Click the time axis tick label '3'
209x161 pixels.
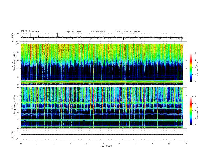click(x=70, y=144)
